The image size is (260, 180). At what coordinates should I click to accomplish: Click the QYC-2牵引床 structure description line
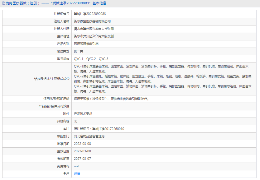click(163, 79)
